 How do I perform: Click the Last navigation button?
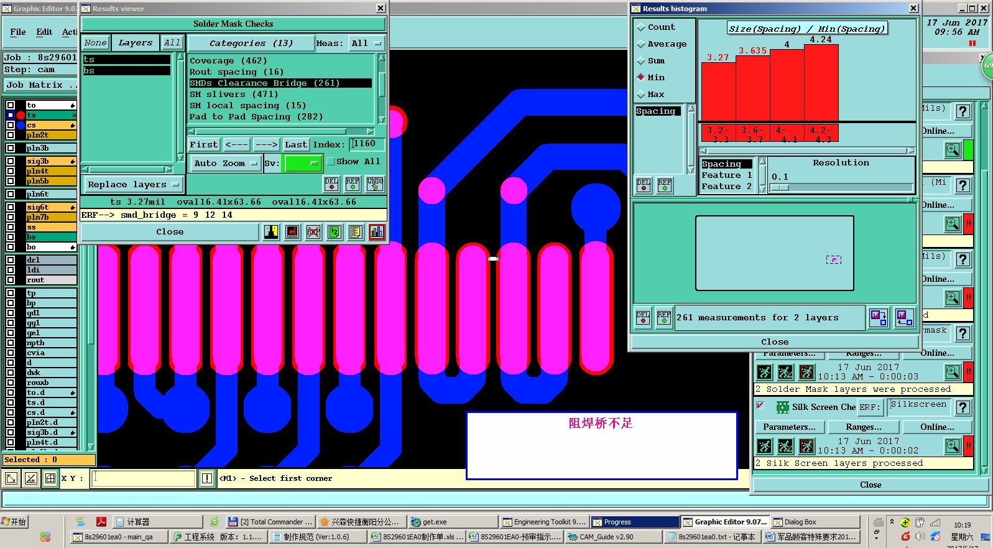(296, 145)
